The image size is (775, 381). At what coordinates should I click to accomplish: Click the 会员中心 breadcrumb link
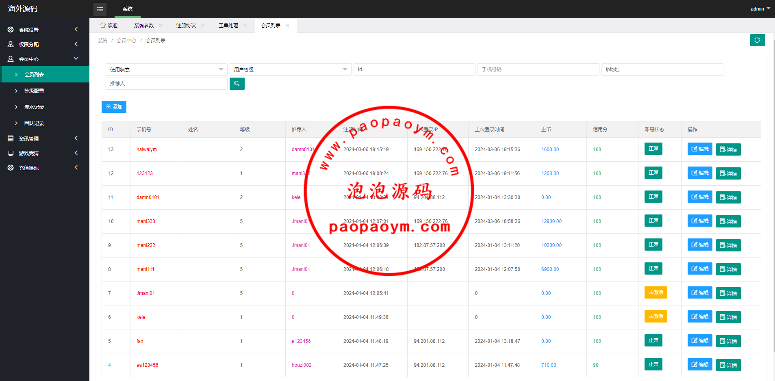click(x=126, y=41)
